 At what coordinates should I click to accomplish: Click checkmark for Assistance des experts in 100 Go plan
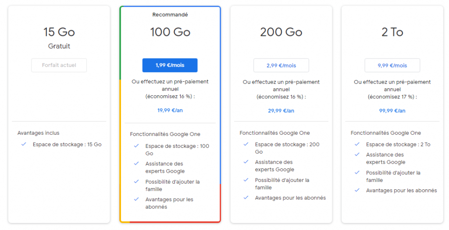click(136, 164)
